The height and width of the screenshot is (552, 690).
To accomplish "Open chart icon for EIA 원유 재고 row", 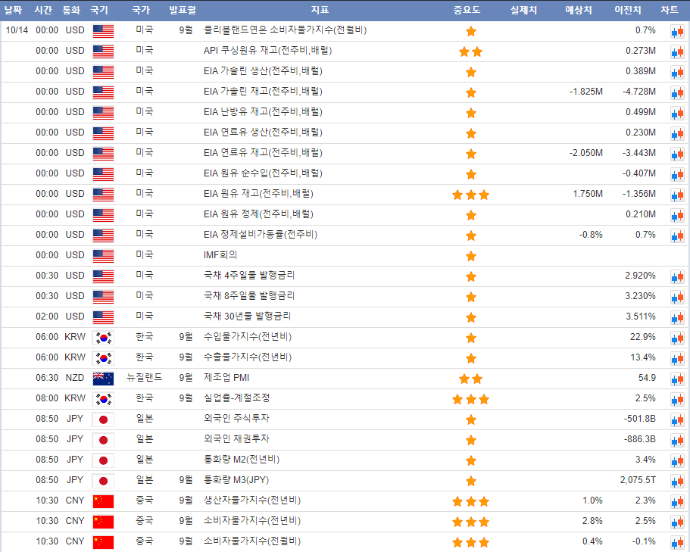I will click(676, 195).
